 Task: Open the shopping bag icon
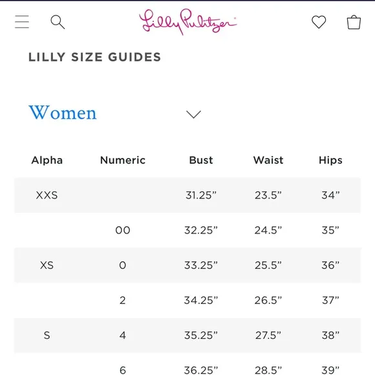(x=354, y=22)
